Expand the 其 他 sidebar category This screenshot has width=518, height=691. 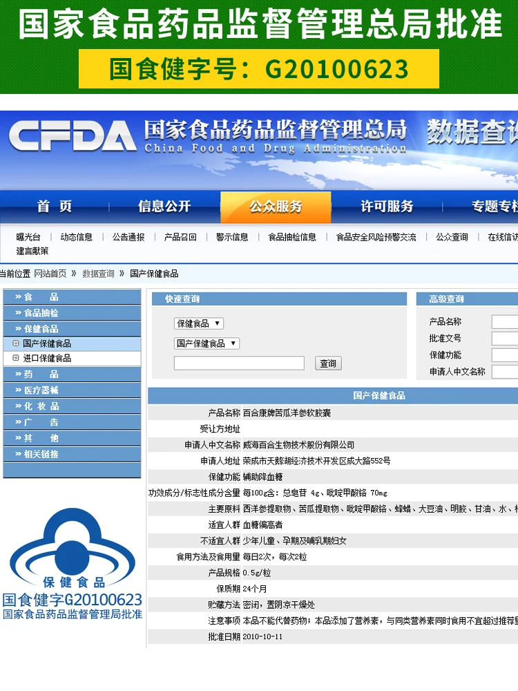coord(72,438)
